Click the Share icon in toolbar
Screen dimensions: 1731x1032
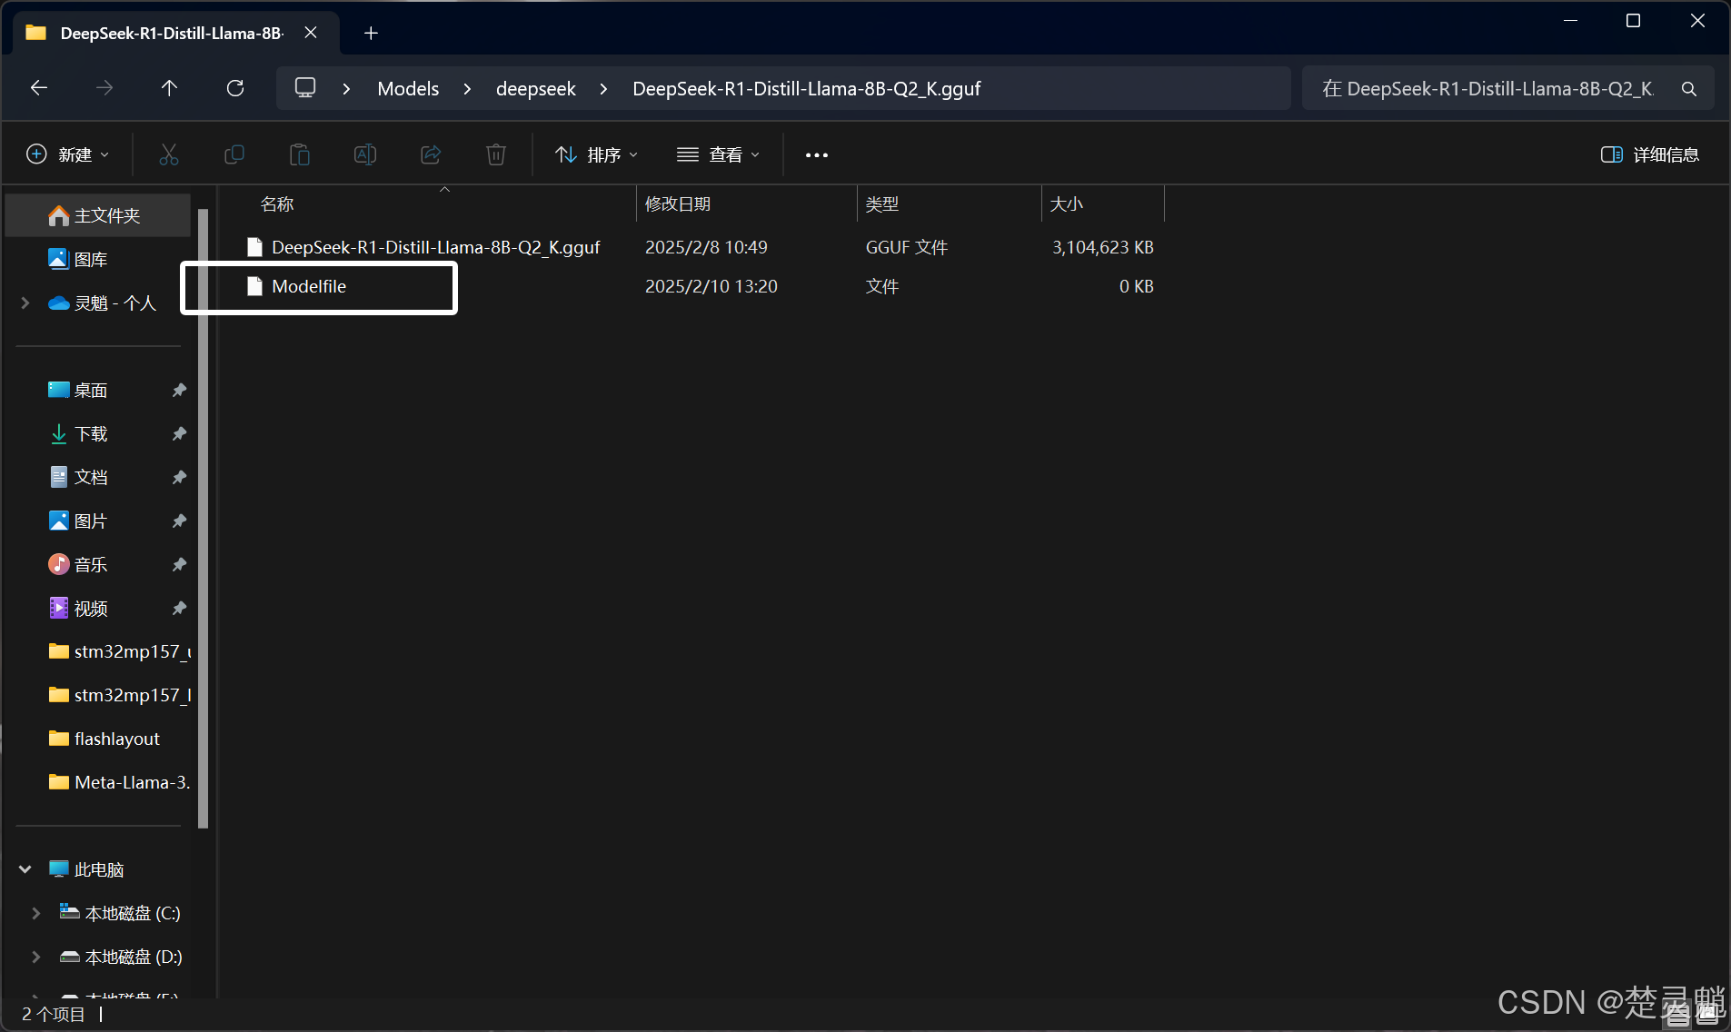431,154
